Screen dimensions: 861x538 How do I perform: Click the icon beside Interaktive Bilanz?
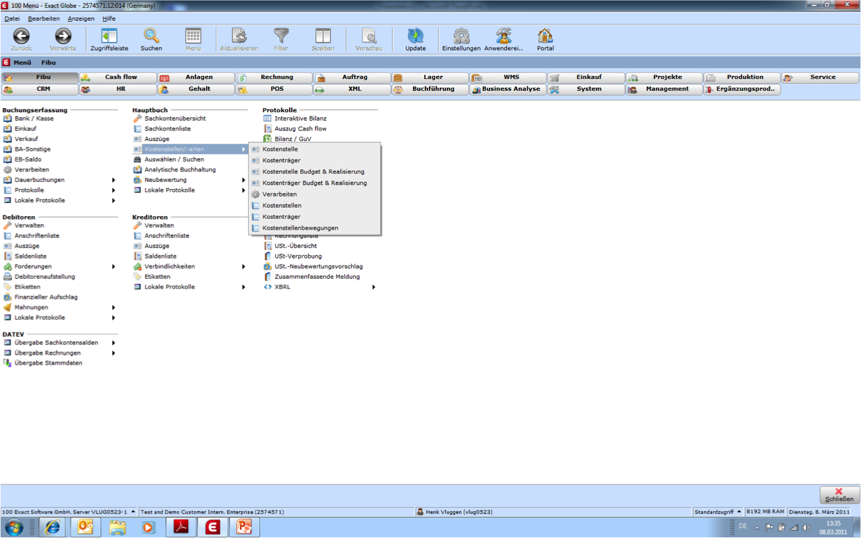click(x=267, y=119)
